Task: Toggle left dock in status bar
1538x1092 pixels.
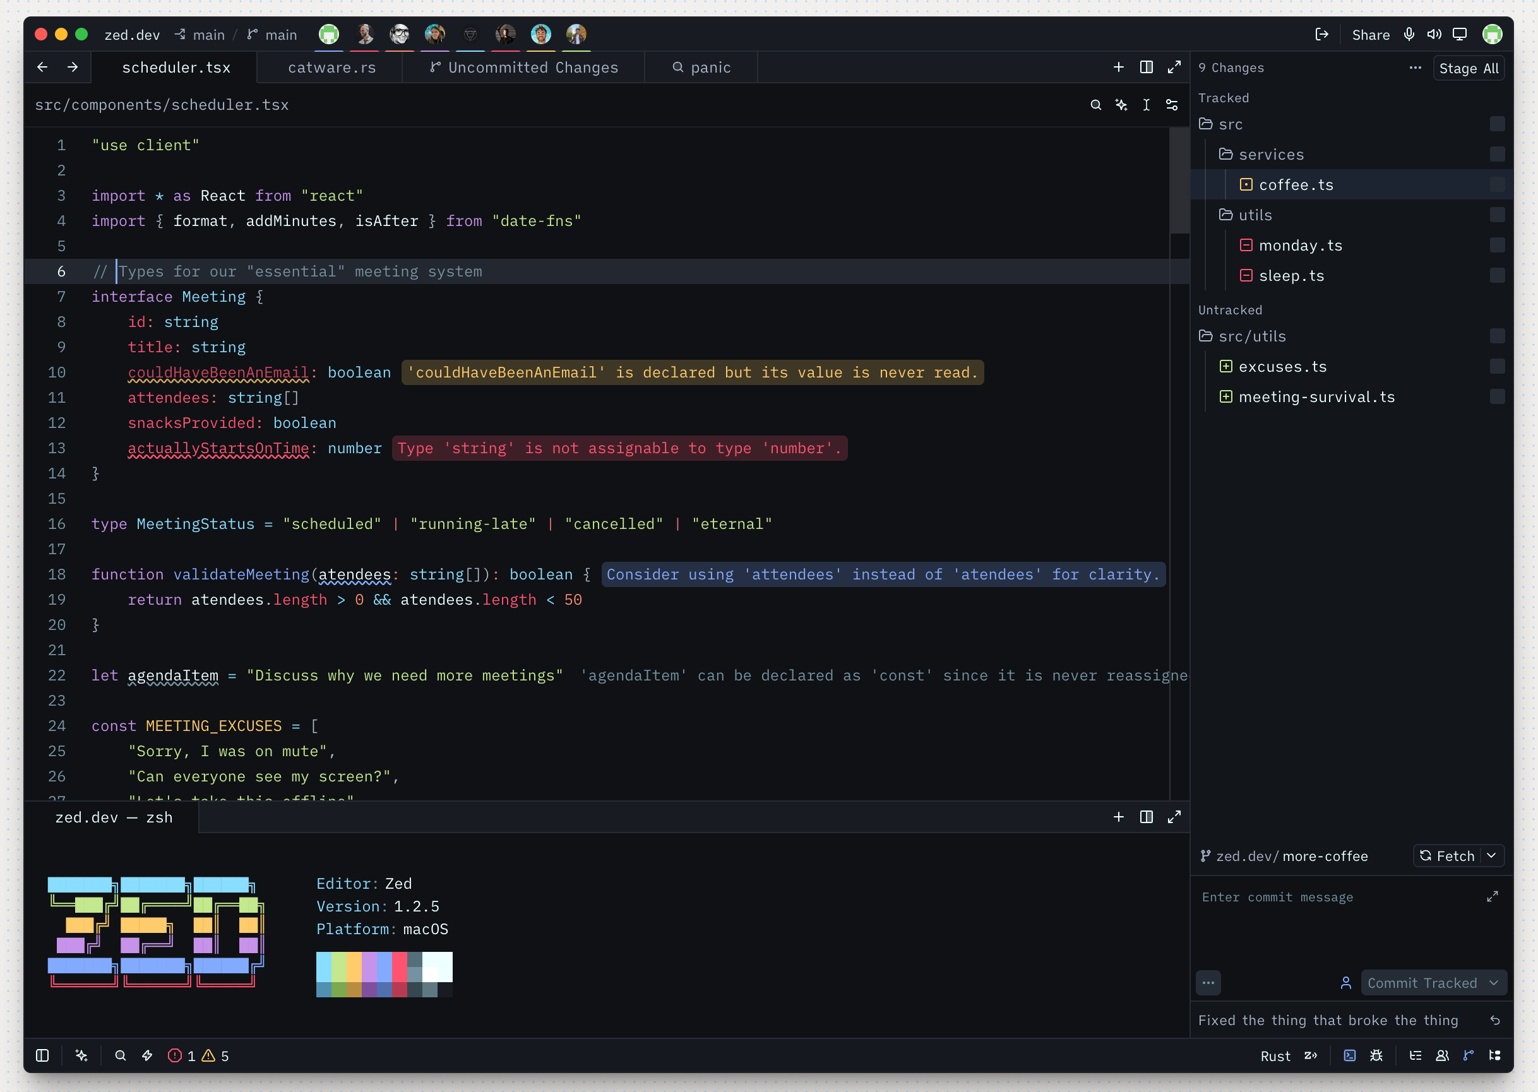Action: [x=42, y=1055]
